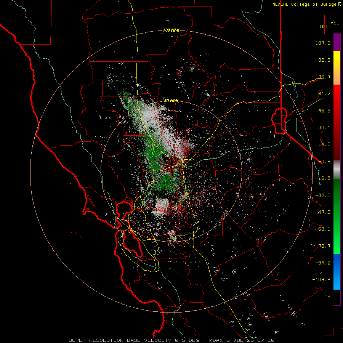The width and height of the screenshot is (343, 343).
Task: Click the product caption at the bottom
Action: coord(171,340)
